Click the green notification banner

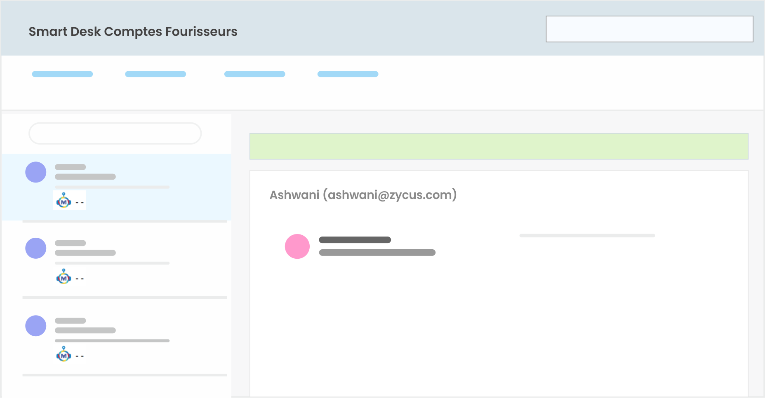pyautogui.click(x=499, y=146)
